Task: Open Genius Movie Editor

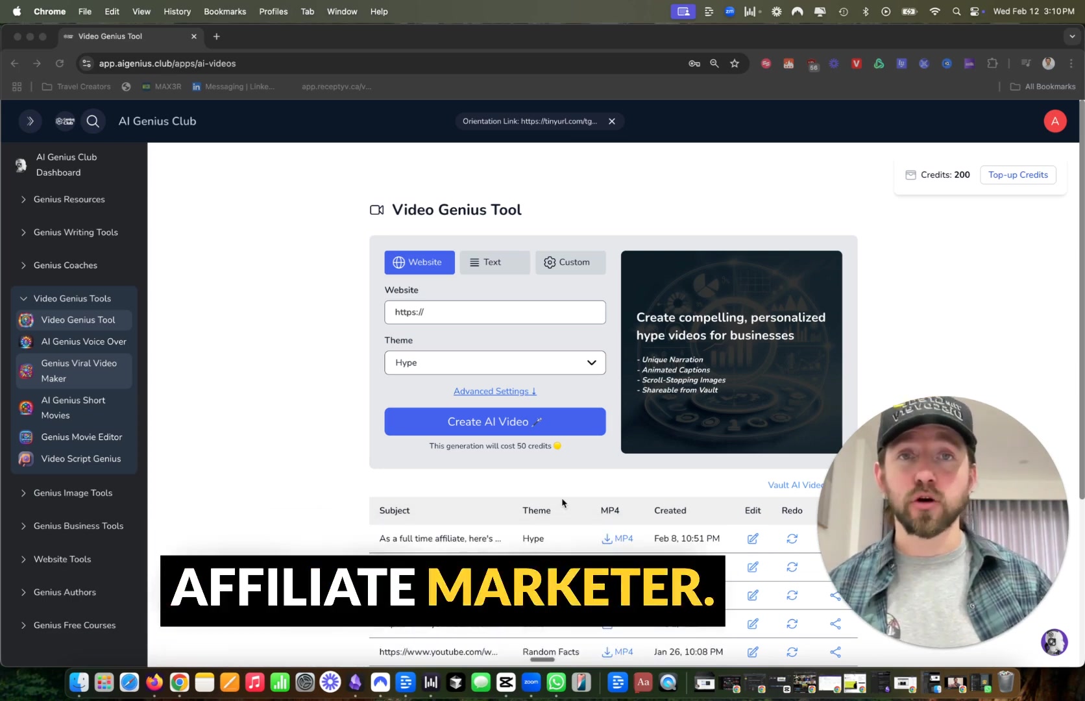Action: pyautogui.click(x=75, y=437)
